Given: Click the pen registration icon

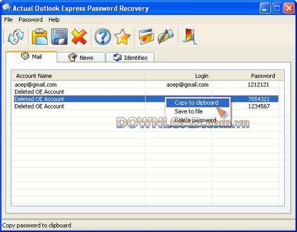Looking at the screenshot, I should click(x=165, y=36).
